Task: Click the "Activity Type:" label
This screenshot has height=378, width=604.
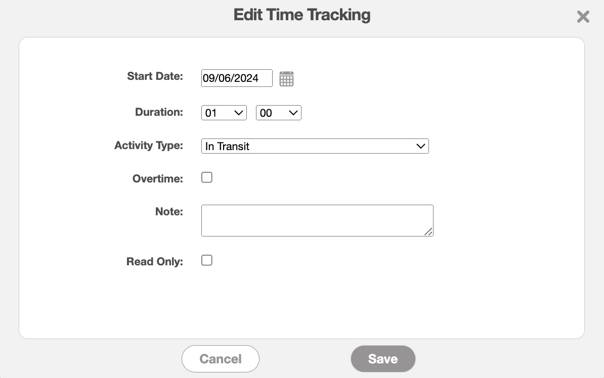Action: (149, 146)
